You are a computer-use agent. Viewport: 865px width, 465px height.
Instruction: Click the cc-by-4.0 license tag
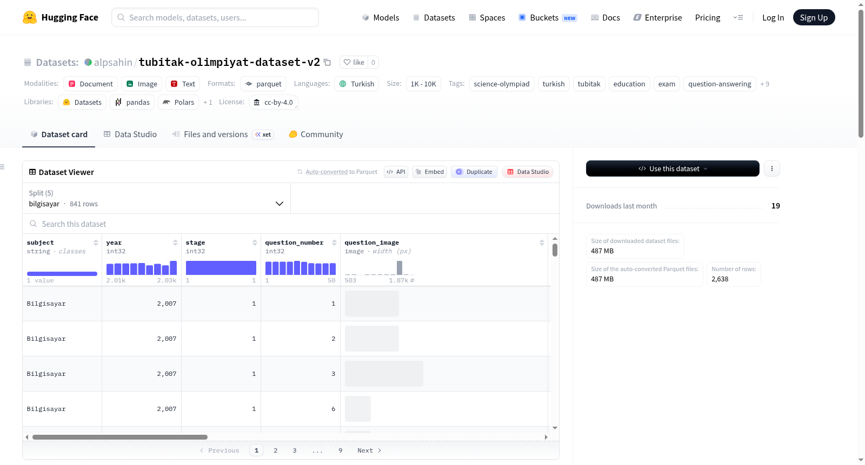point(274,102)
